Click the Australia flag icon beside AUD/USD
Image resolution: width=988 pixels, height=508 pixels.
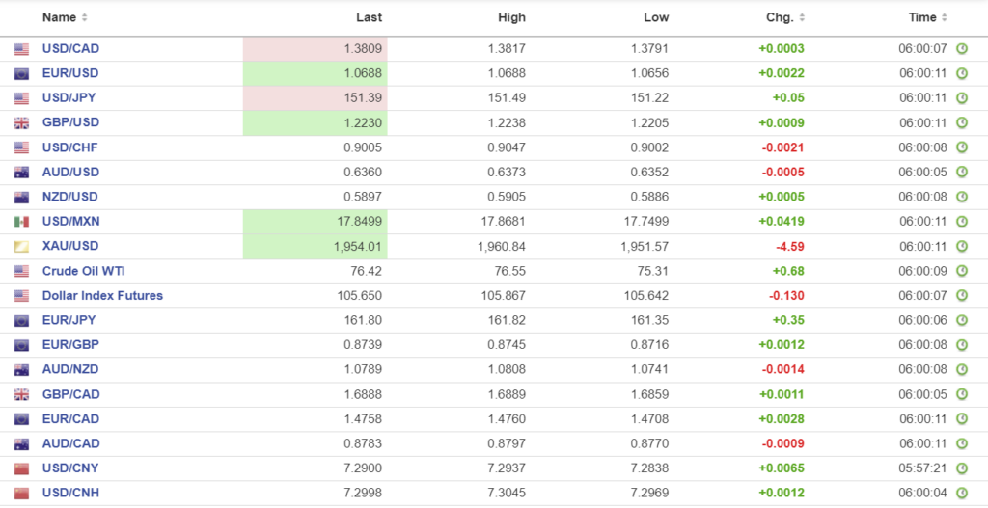21,173
